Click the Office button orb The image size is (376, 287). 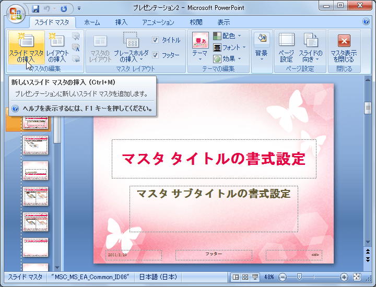(x=15, y=14)
